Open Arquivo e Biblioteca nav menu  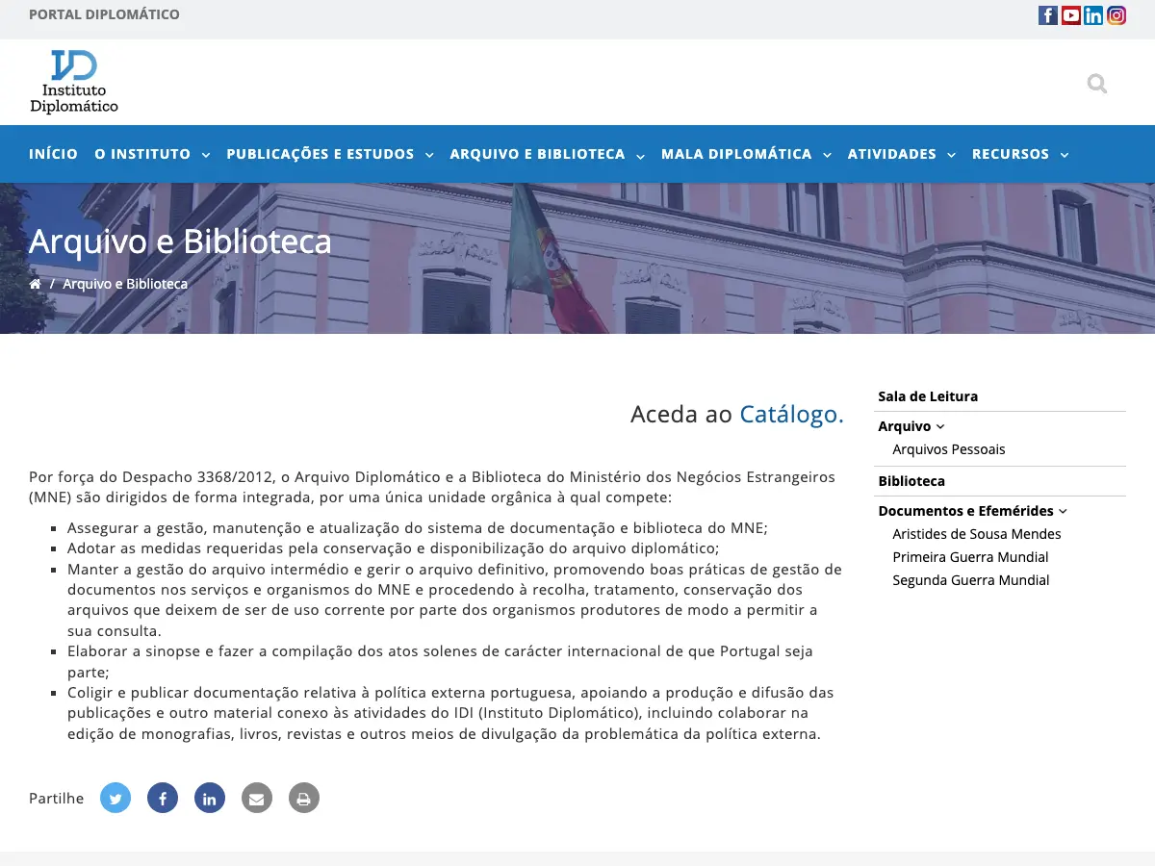tap(537, 154)
